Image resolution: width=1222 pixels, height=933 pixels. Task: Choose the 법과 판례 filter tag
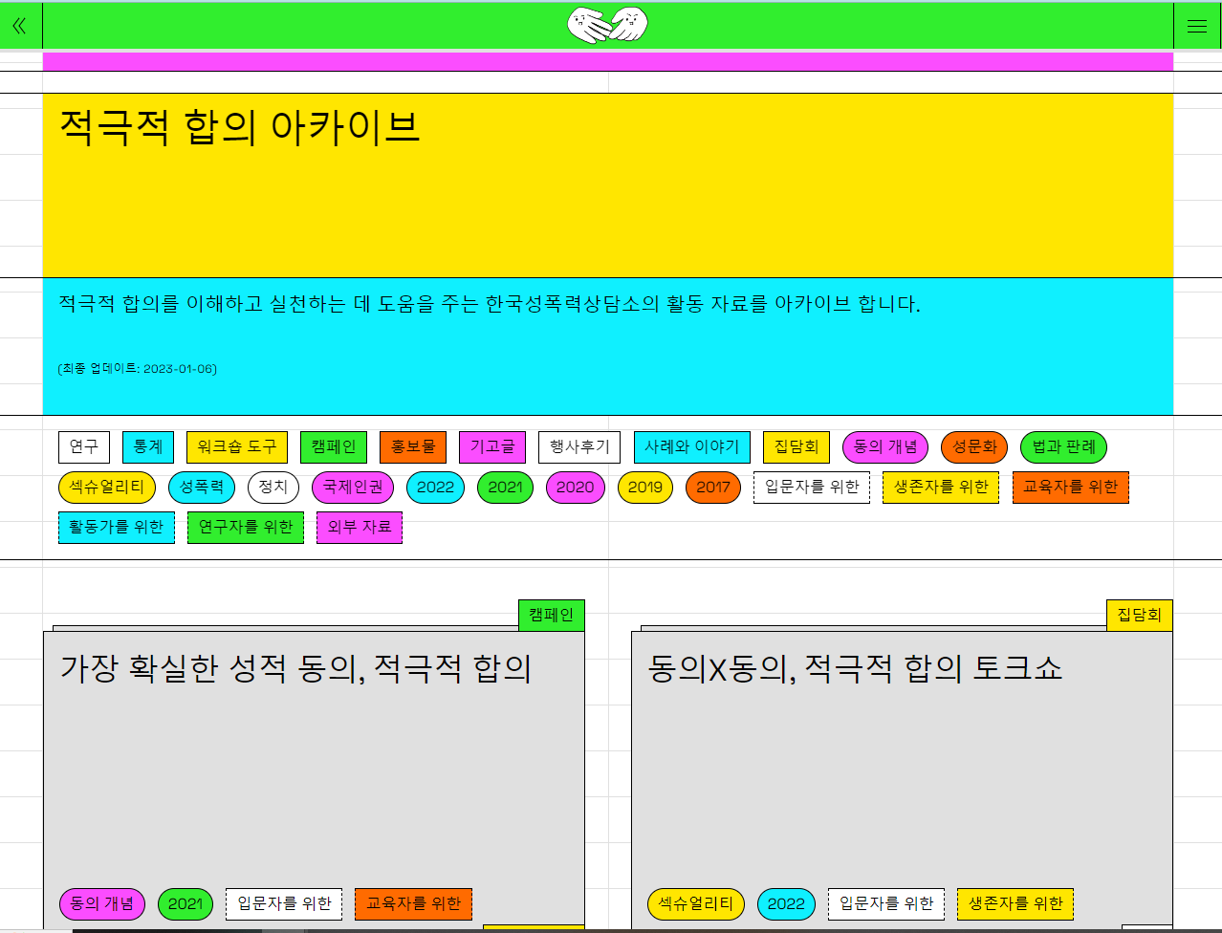click(x=1063, y=447)
